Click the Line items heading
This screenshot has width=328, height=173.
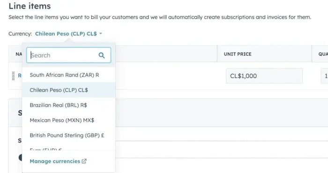click(x=30, y=6)
